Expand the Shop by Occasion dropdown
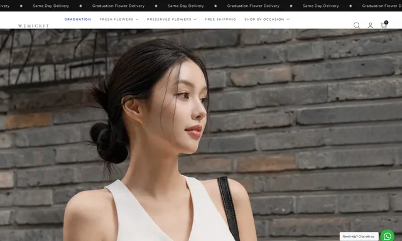 [x=267, y=19]
